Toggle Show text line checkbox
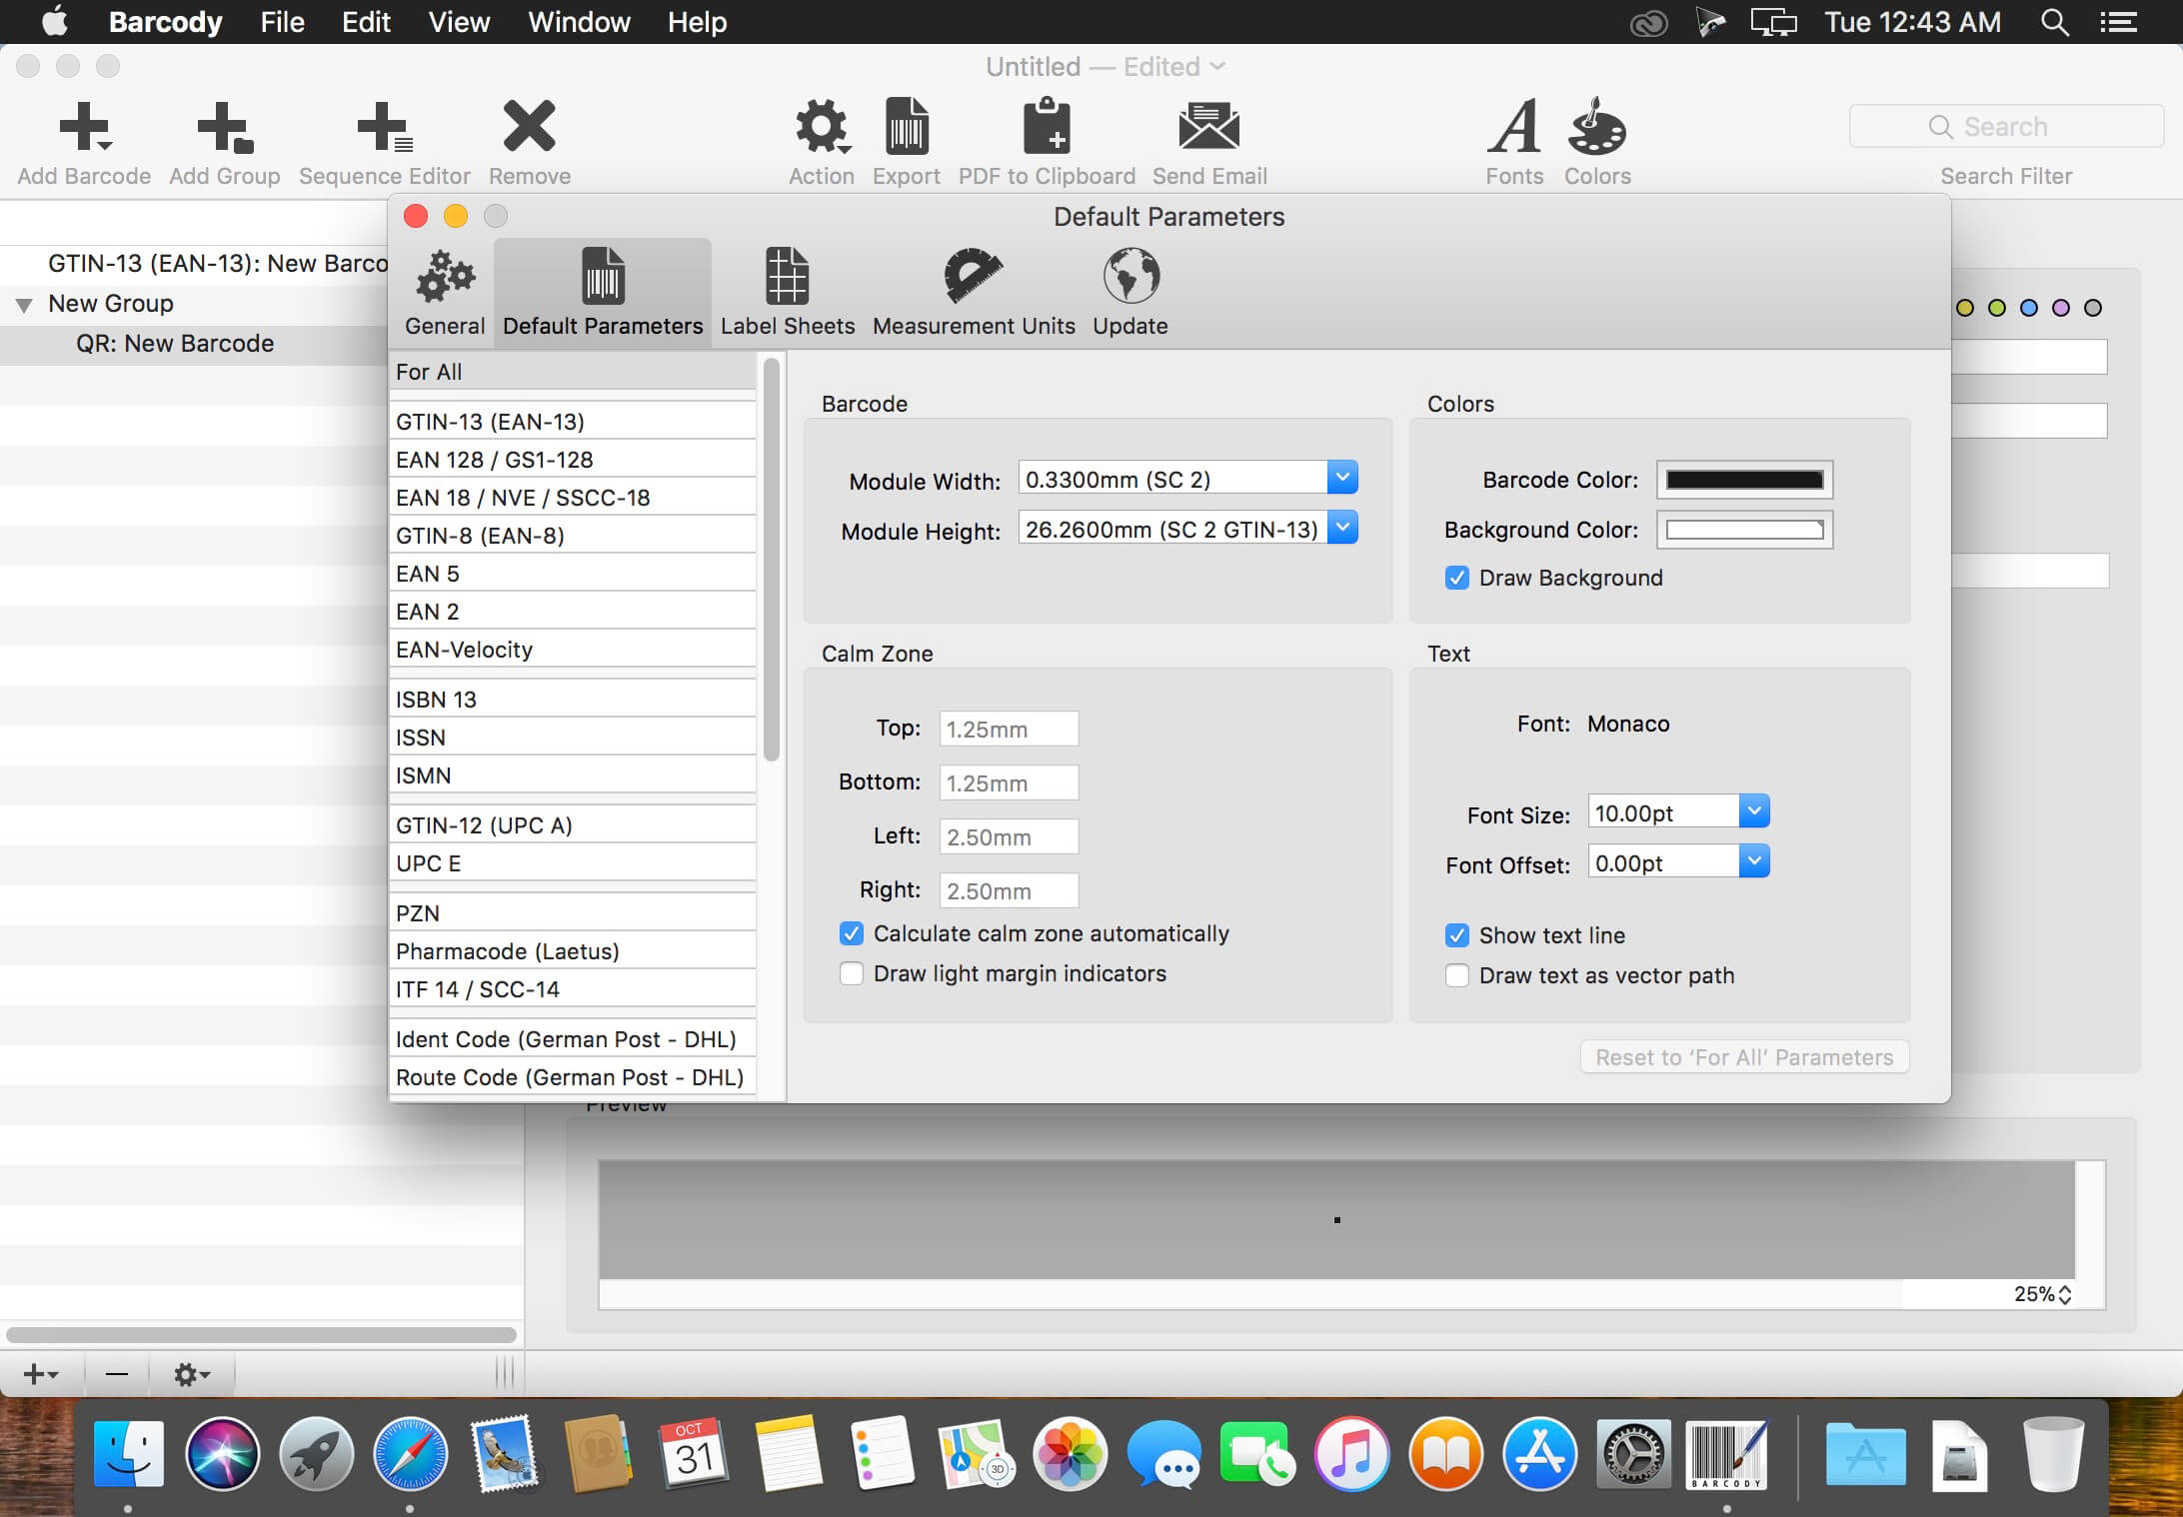The image size is (2183, 1517). coord(1457,935)
